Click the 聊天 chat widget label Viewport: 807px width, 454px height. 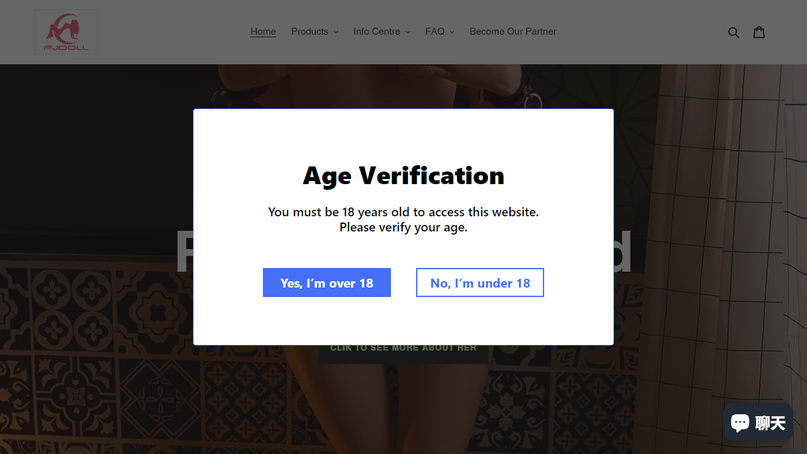point(770,422)
